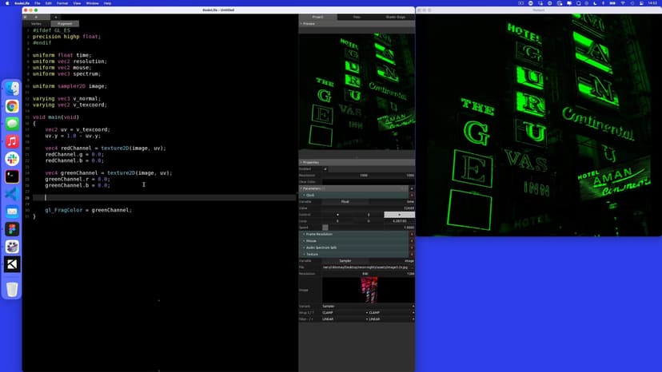Toggle the Enabled checkbox in Properties
This screenshot has width=662, height=372.
[x=325, y=168]
